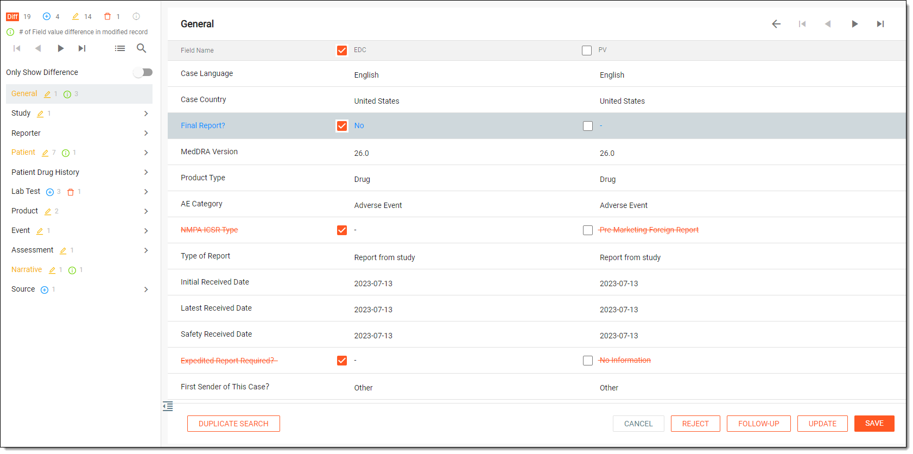Expand Patient Drug History chevron arrow
Screen dimensions: 913x454
(146, 172)
